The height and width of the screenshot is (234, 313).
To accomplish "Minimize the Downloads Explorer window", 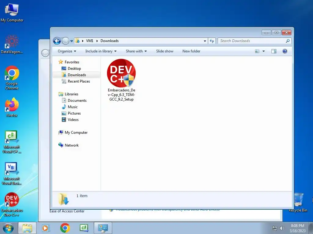I will [x=266, y=33].
